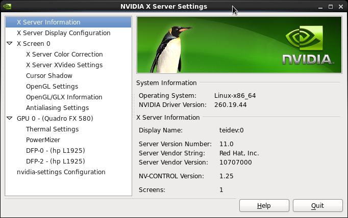348x218 pixels.
Task: View OpenGL/GLX Information
Action: tap(64, 97)
